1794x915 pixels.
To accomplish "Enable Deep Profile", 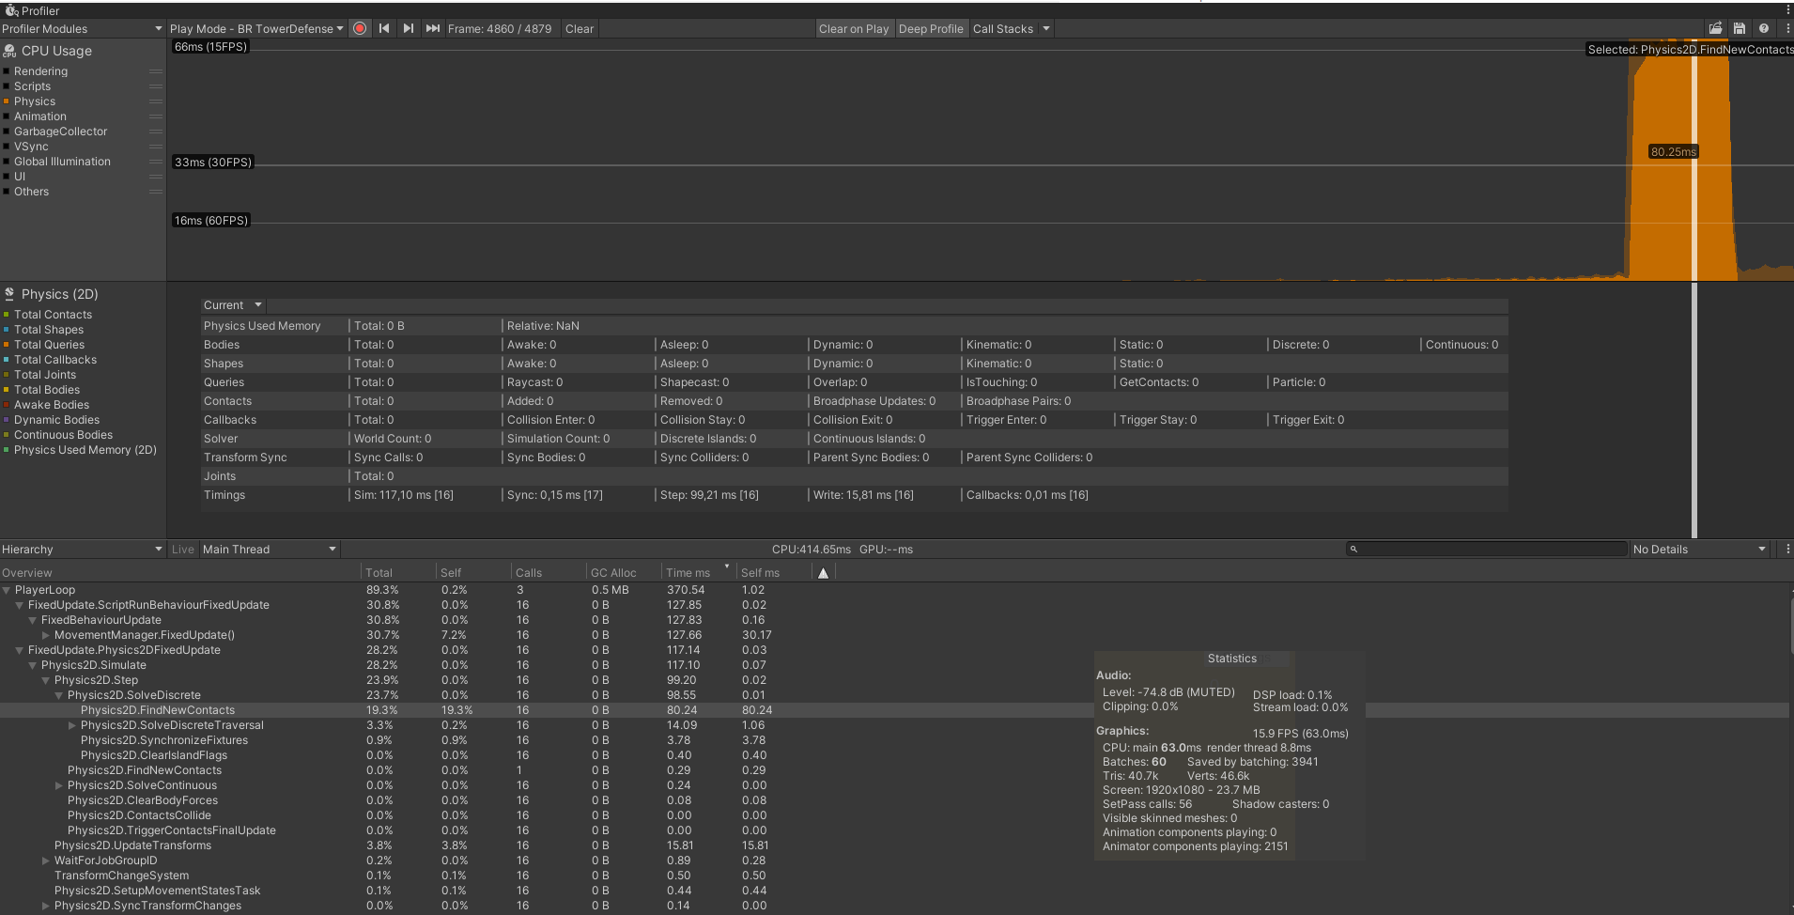I will click(x=930, y=29).
